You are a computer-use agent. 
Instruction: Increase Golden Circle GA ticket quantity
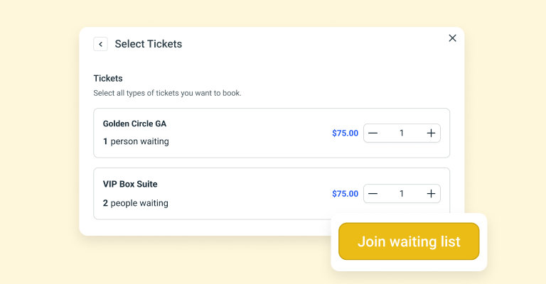[x=431, y=133]
